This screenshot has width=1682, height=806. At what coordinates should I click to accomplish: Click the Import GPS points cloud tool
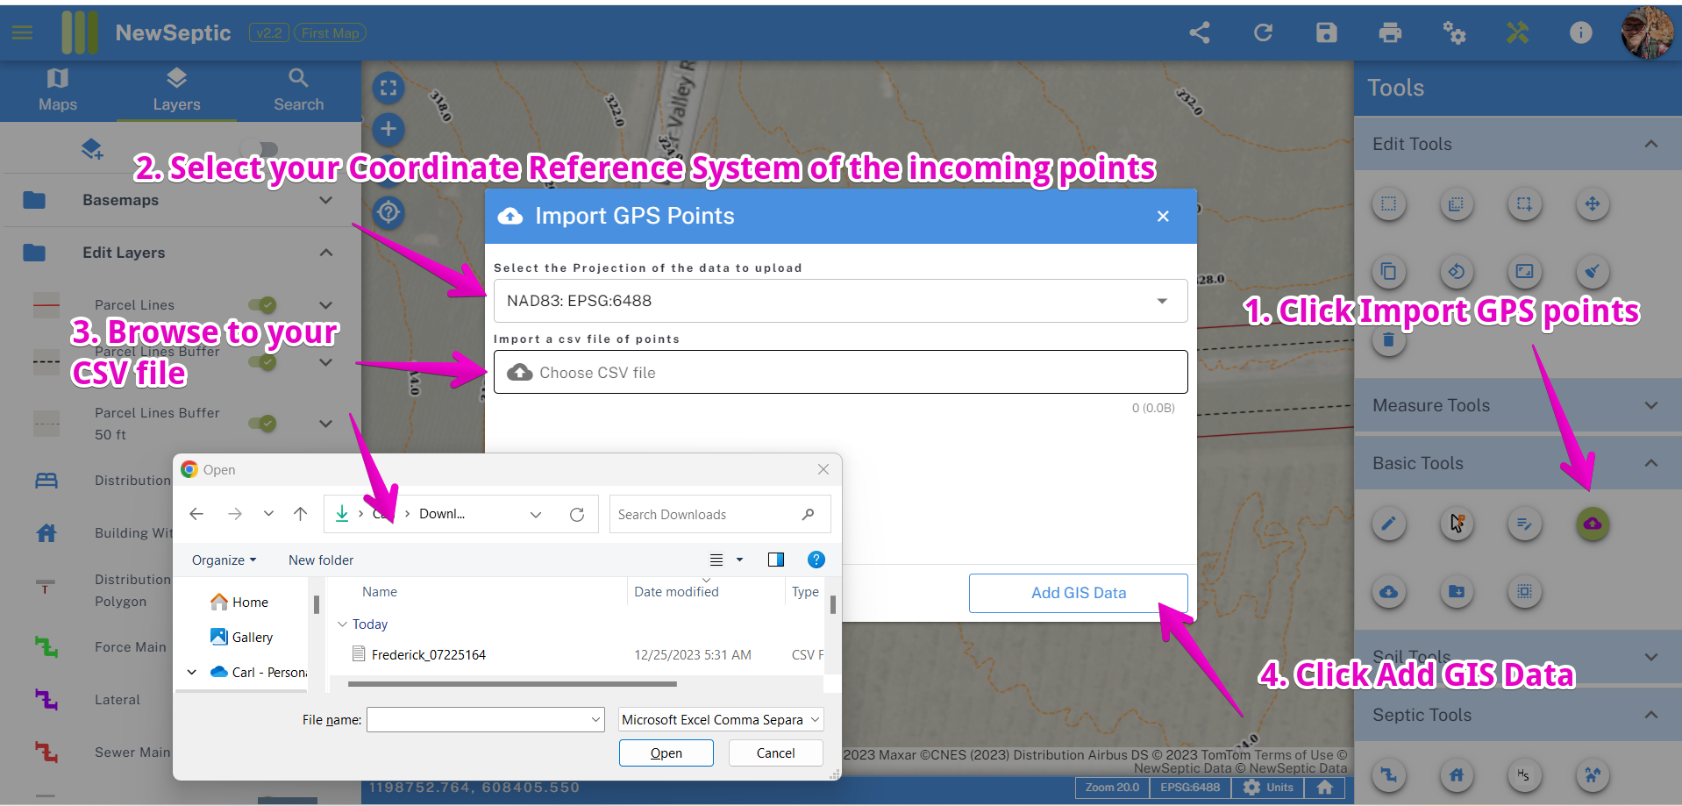pyautogui.click(x=1593, y=524)
